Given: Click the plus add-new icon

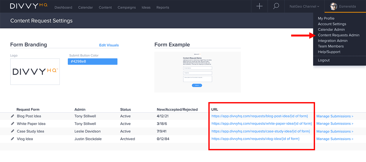Looking at the screenshot, I should coord(259,6).
